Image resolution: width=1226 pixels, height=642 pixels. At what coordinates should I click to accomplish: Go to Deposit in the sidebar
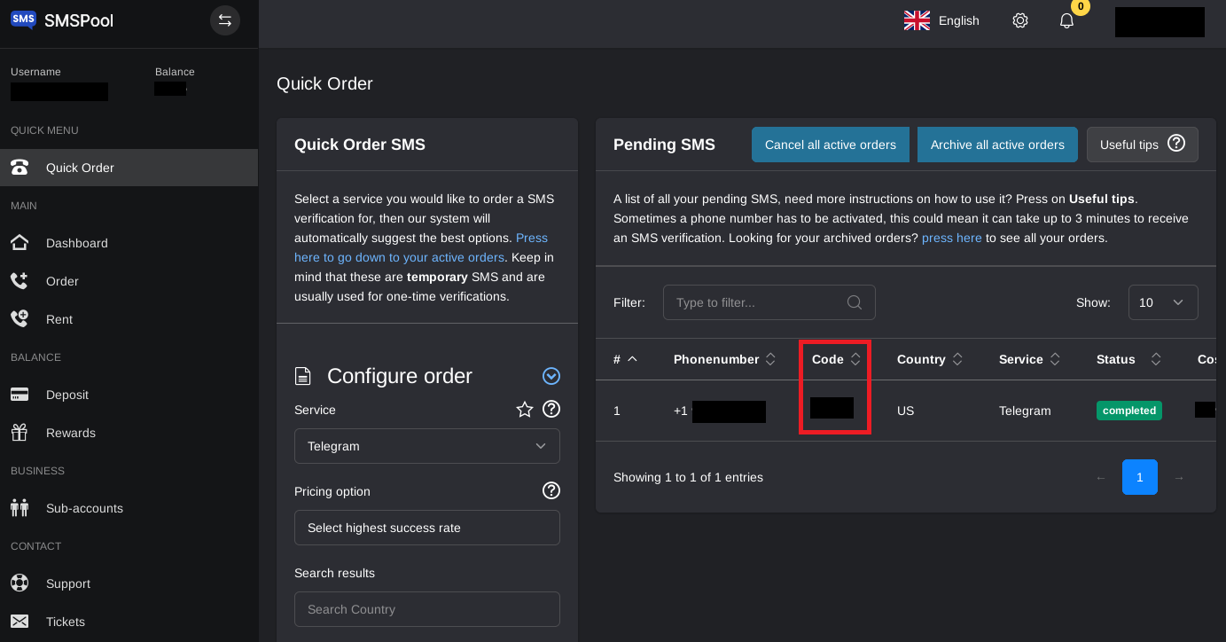tap(67, 395)
